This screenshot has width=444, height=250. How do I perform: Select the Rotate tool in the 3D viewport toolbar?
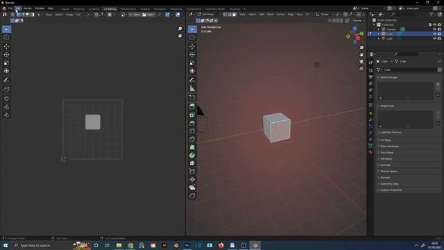pyautogui.click(x=192, y=54)
